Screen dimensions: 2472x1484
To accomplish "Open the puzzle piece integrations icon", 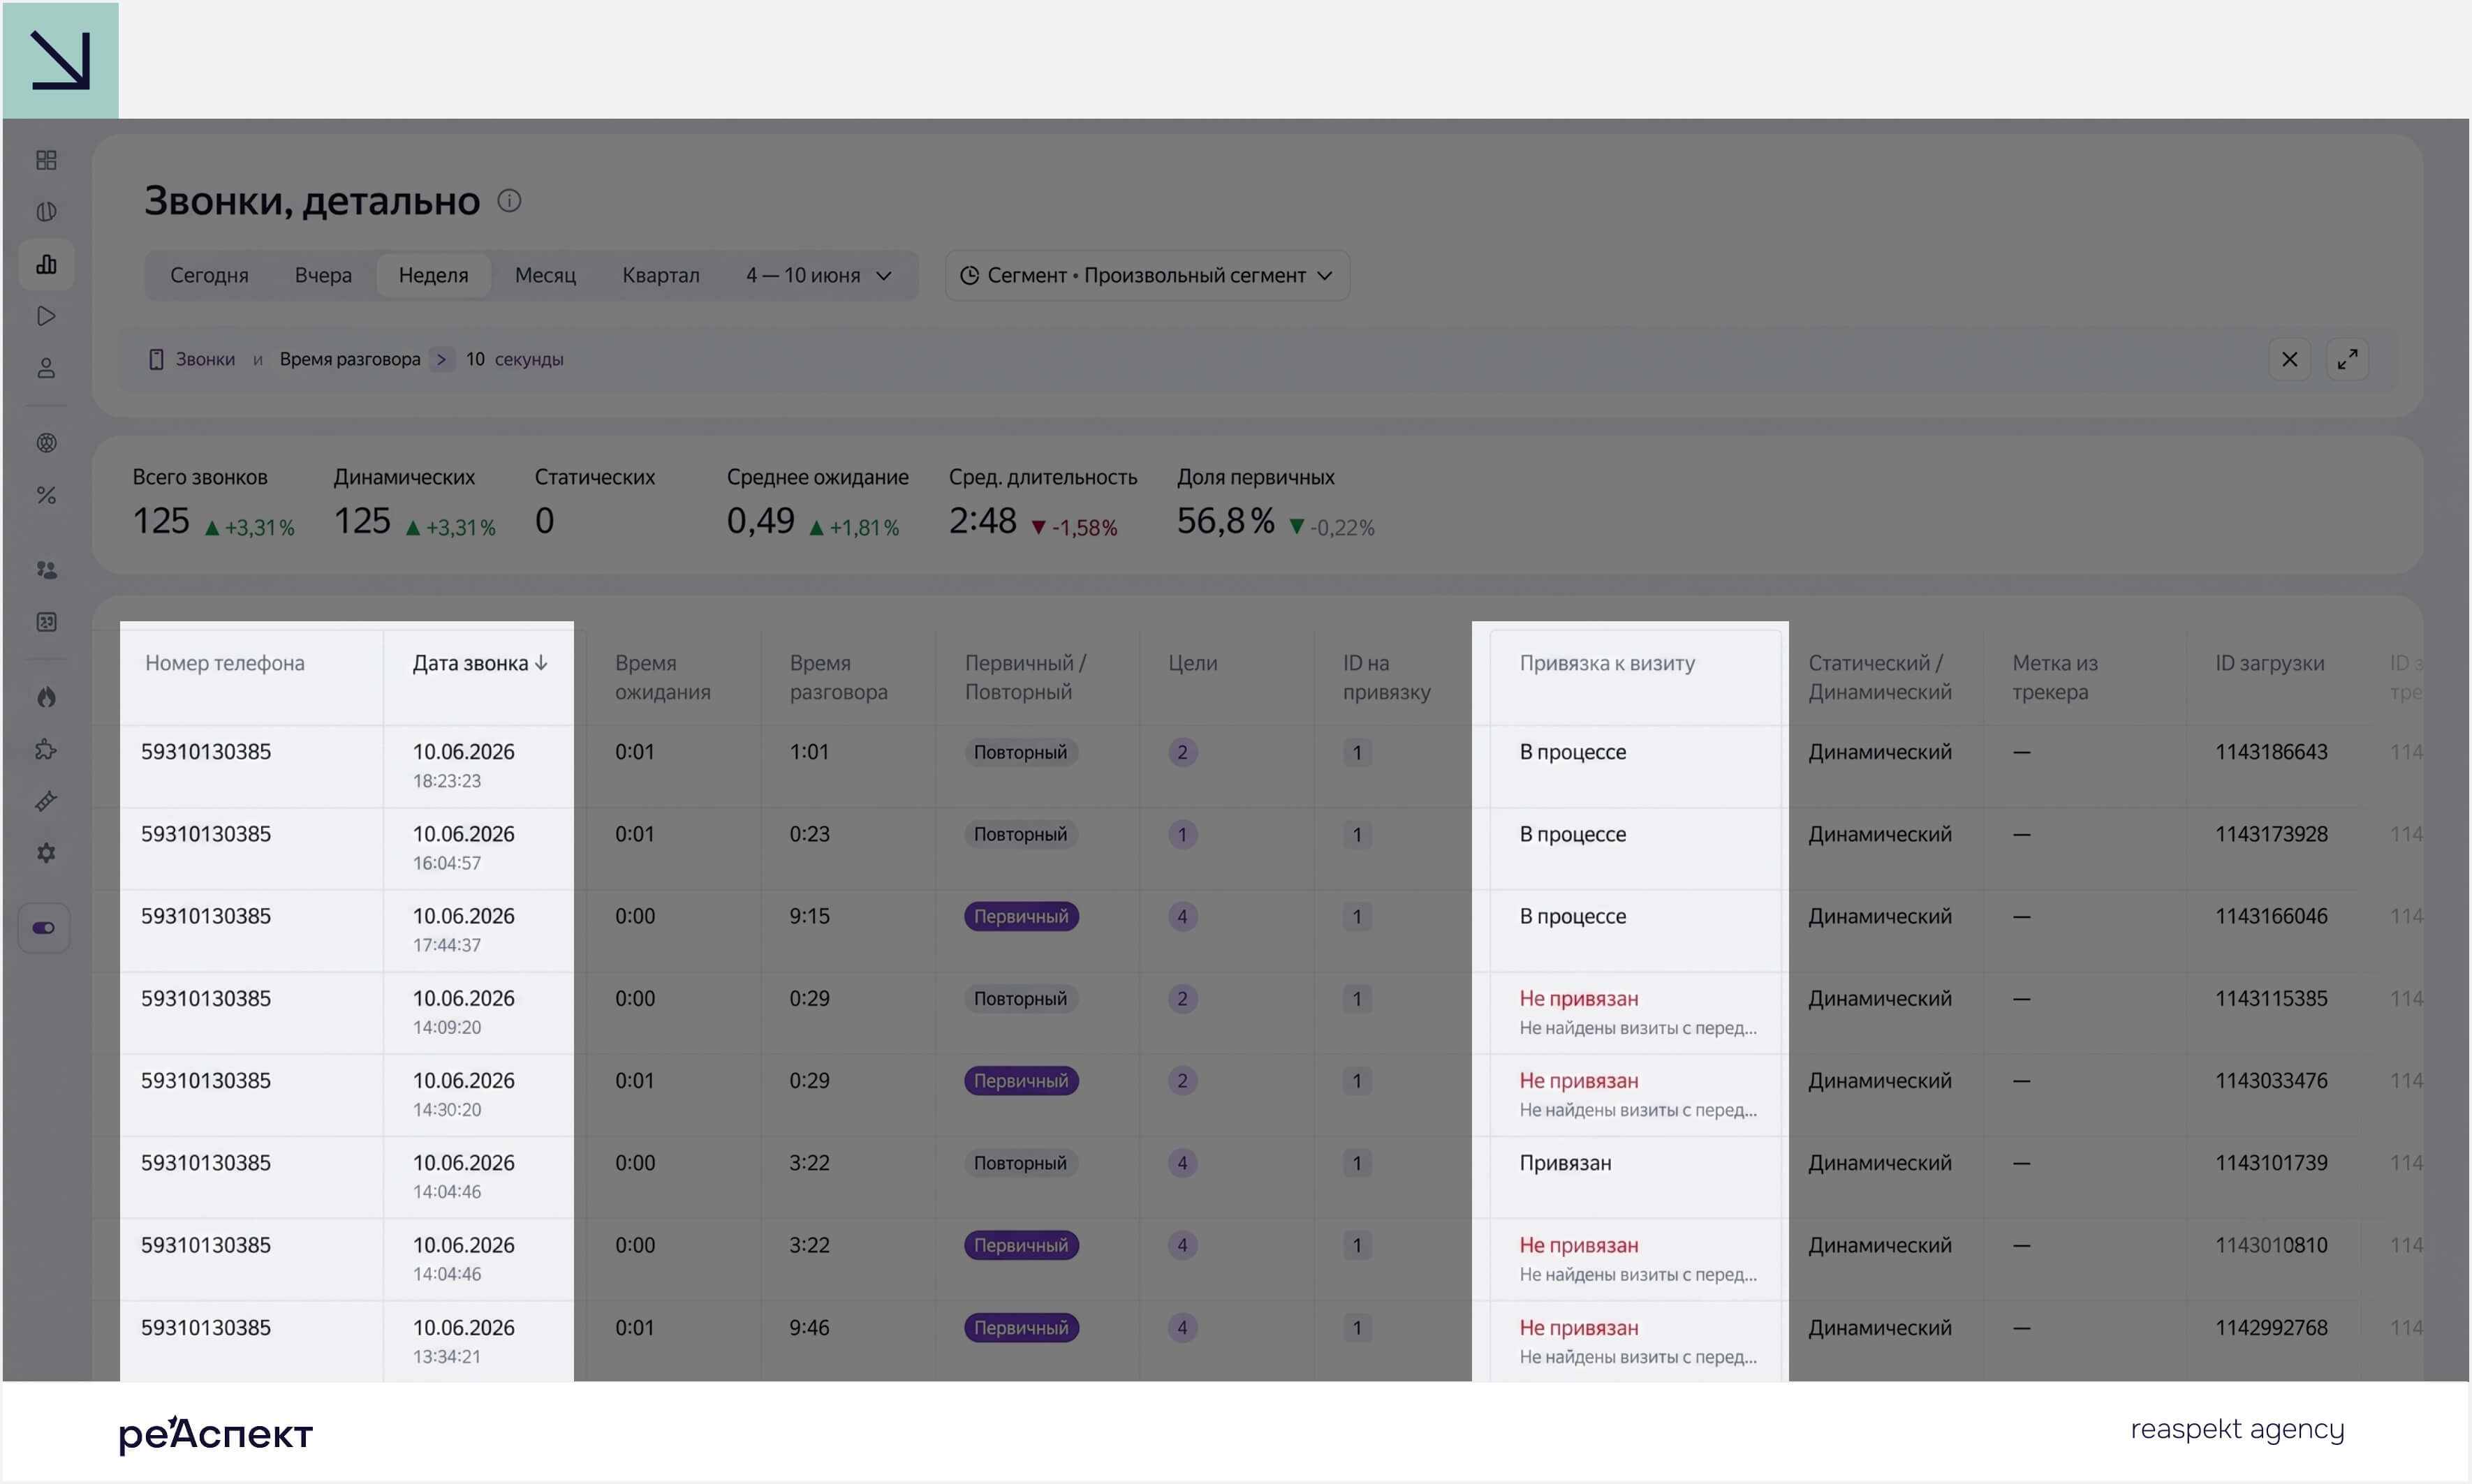I will [x=46, y=749].
